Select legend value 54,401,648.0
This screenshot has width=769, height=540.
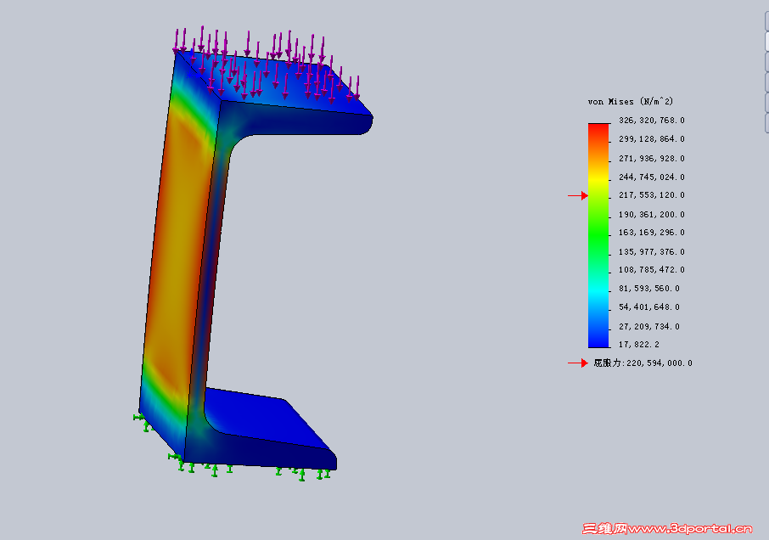648,307
